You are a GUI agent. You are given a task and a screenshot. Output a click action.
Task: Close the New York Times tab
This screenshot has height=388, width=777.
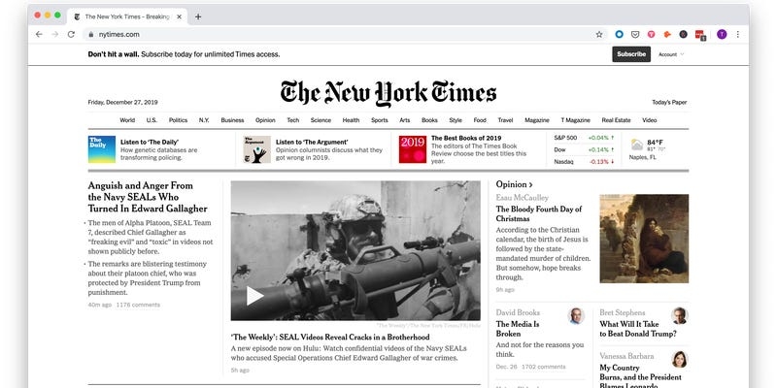(x=179, y=16)
